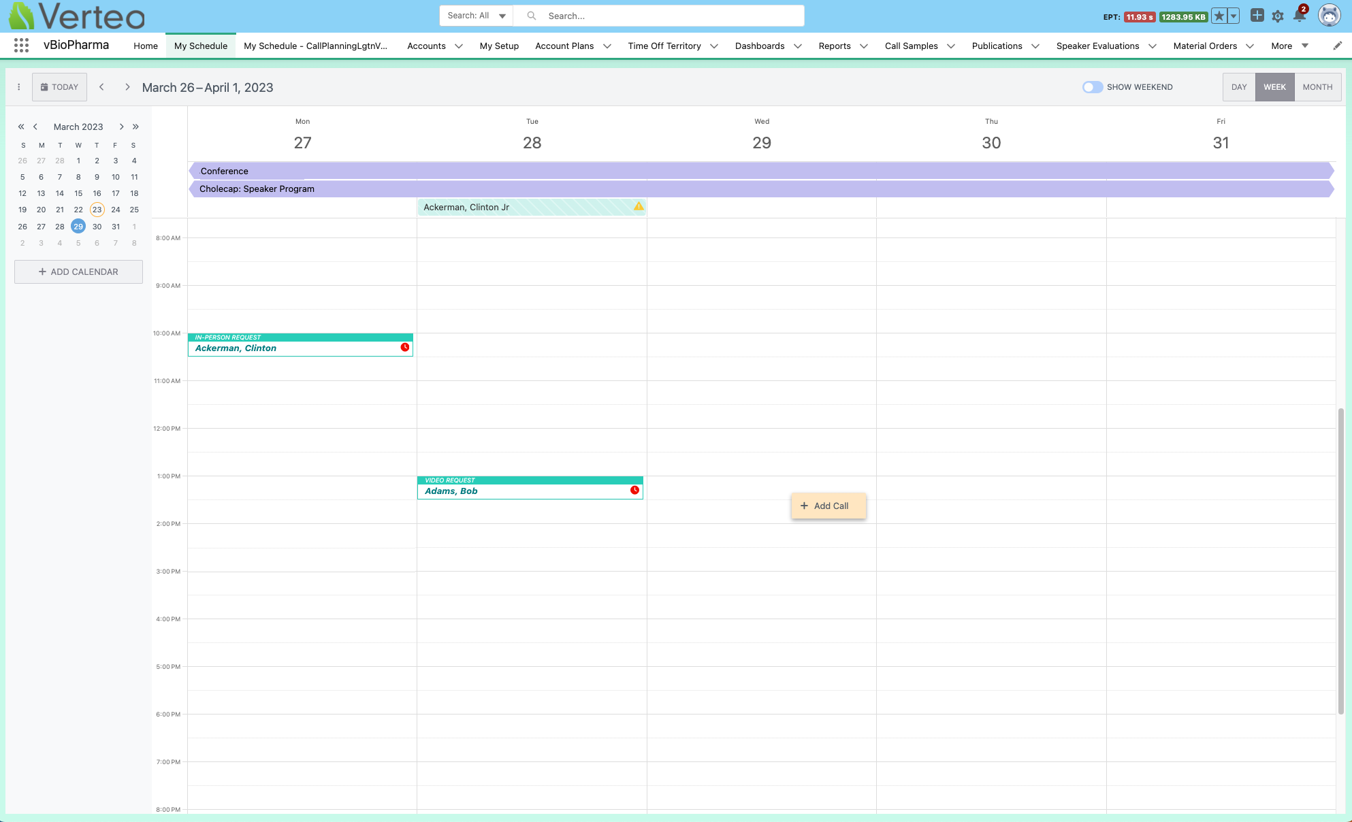Go to the Home tab
The height and width of the screenshot is (822, 1352).
(x=145, y=46)
